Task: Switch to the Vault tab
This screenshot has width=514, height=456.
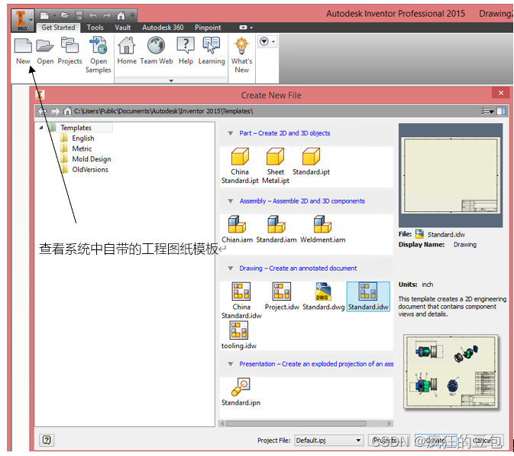Action: tap(123, 28)
